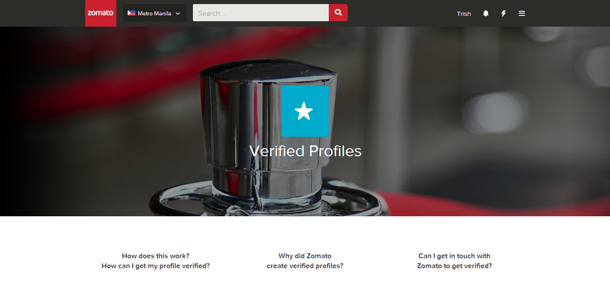This screenshot has height=284, width=610.
Task: Click the red magnifier search button
Action: (x=338, y=13)
